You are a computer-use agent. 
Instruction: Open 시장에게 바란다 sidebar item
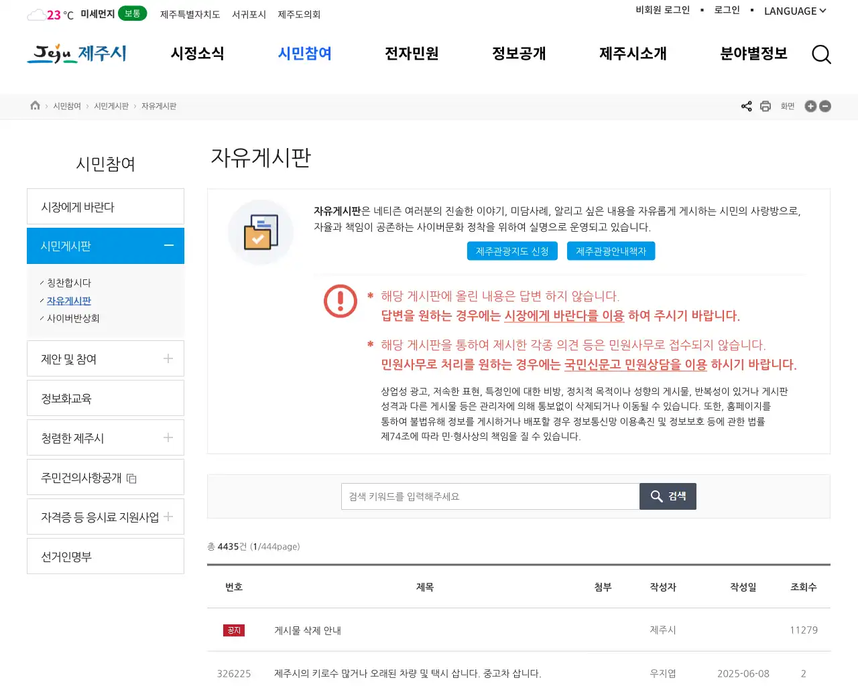click(x=105, y=206)
